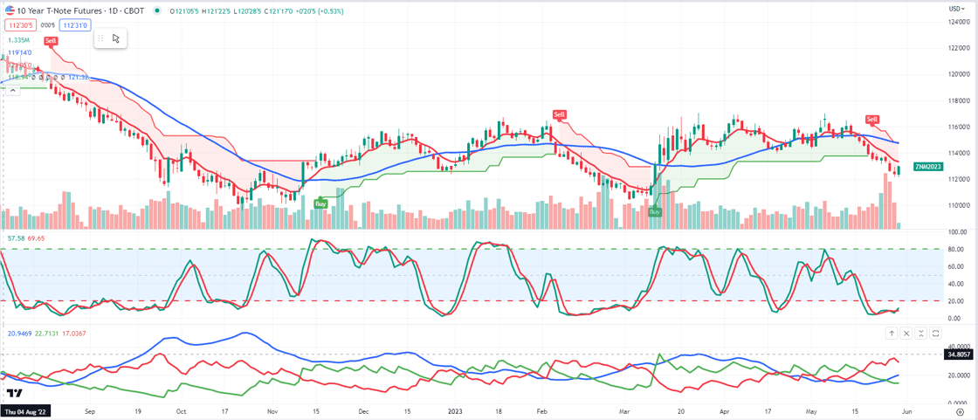This screenshot has width=978, height=420.
Task: Click the ZNM2023 symbol label on the price axis
Action: pyautogui.click(x=928, y=167)
